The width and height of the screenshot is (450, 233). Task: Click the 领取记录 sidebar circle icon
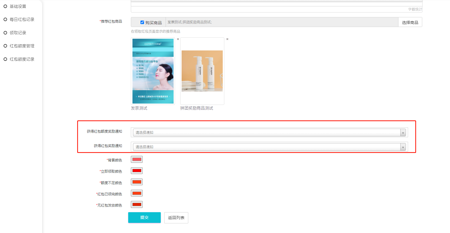click(x=5, y=33)
